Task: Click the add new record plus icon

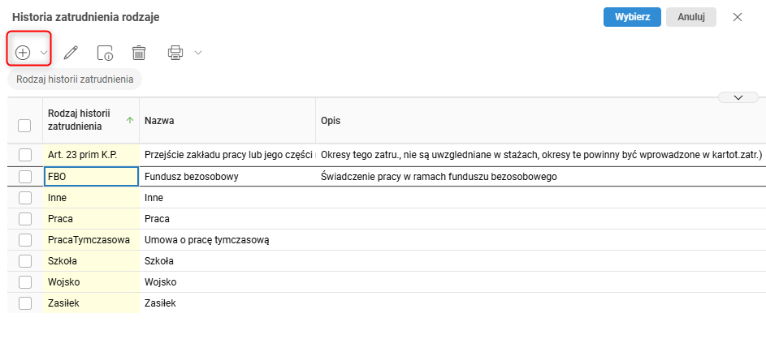Action: (23, 53)
